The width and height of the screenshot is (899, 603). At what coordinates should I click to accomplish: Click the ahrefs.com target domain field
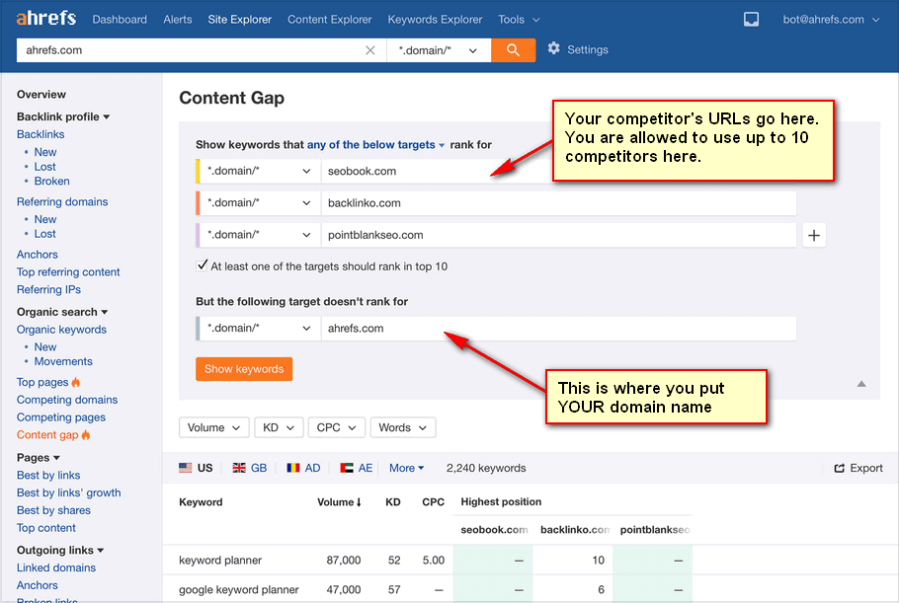tap(559, 328)
